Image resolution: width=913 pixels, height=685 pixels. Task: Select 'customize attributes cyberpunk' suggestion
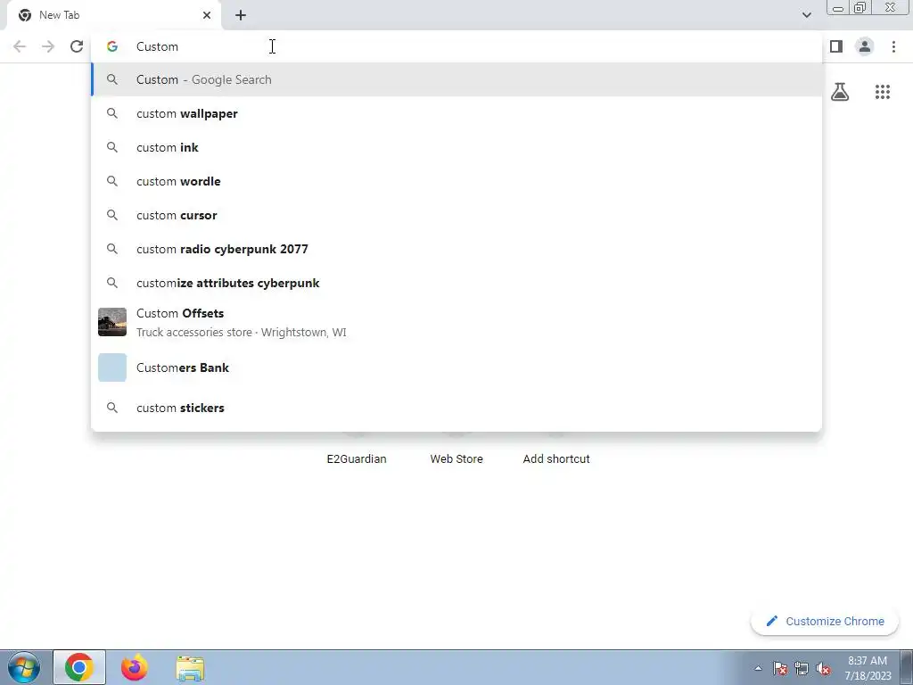click(x=456, y=283)
